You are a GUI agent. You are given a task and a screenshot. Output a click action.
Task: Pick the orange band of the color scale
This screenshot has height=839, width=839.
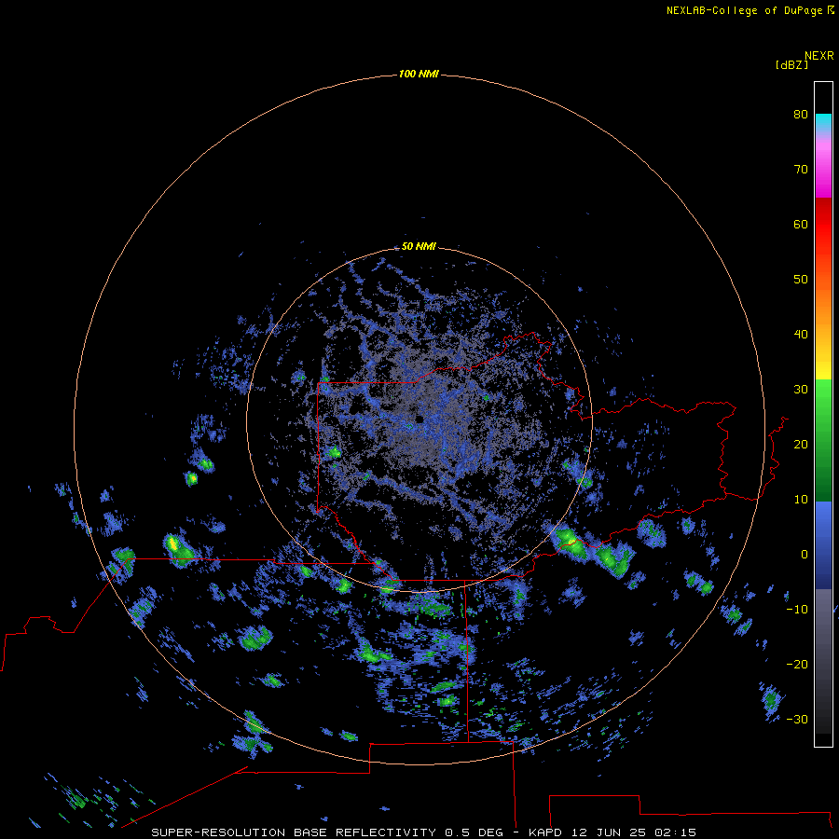click(x=823, y=308)
